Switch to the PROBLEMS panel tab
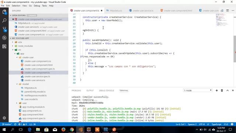Screen dimensions: 236x133 click(x=76, y=91)
